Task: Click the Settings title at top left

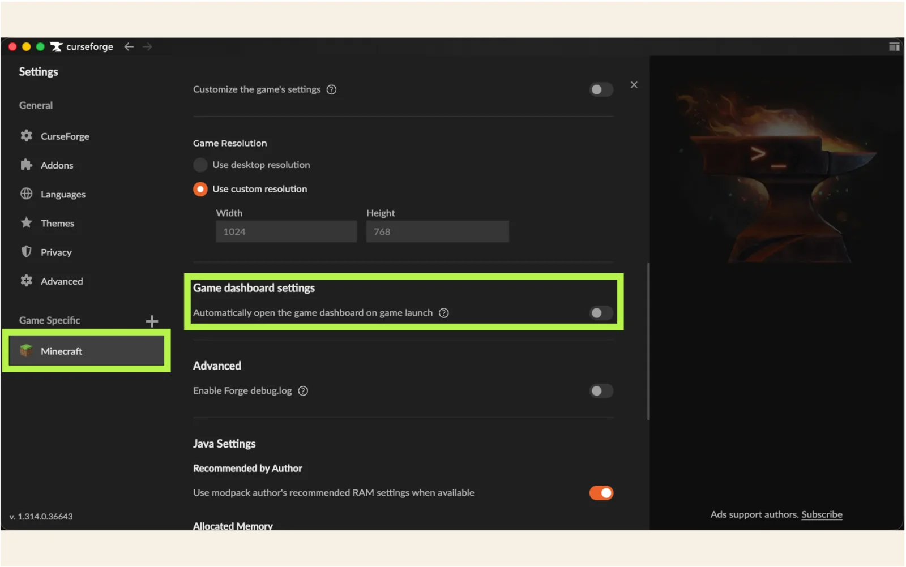Action: point(39,71)
